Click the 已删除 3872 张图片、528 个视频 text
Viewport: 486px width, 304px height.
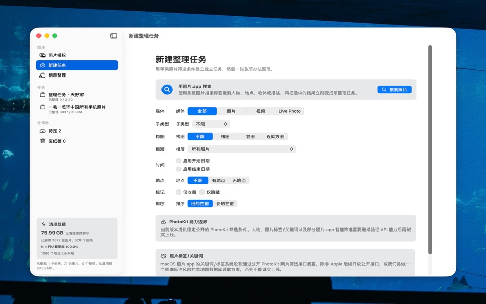point(67,240)
